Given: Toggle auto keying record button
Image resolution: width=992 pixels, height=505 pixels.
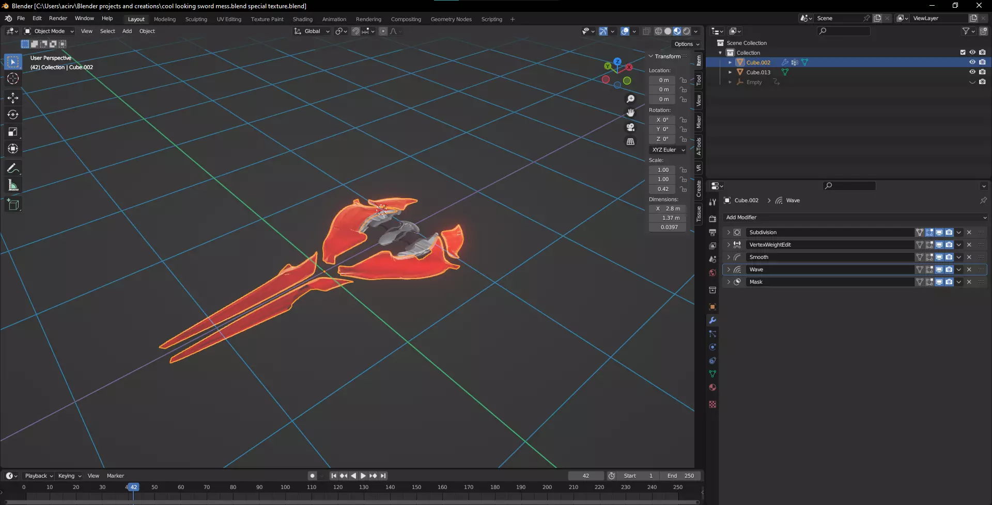Looking at the screenshot, I should tap(312, 476).
